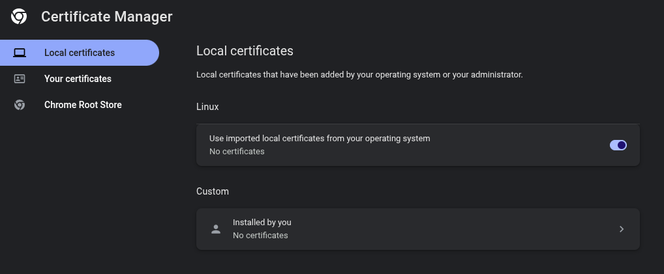Viewport: 664px width, 274px height.
Task: Click the Local certificates main heading
Action: (x=245, y=51)
